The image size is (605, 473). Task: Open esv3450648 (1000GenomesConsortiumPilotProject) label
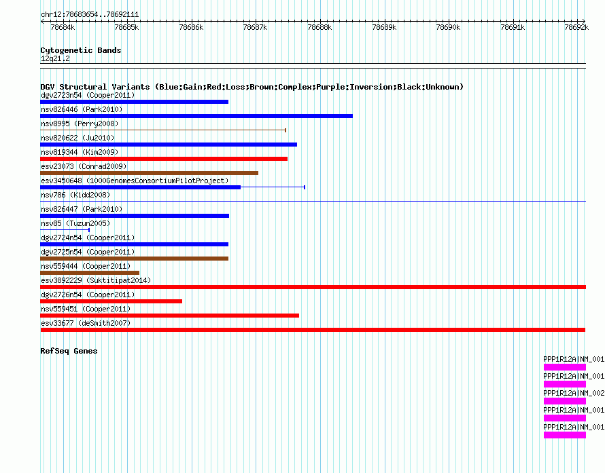coord(135,181)
